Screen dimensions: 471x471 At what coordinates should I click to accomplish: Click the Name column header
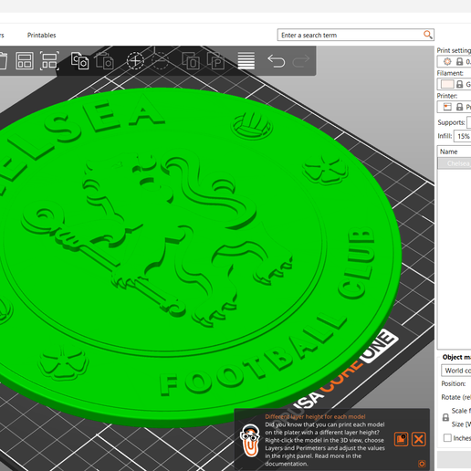point(455,152)
